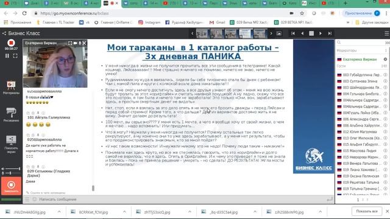390x219 pixels.
Task: Advance to the next slide
Action: tap(321, 33)
